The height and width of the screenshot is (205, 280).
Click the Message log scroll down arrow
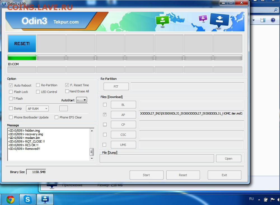92,158
